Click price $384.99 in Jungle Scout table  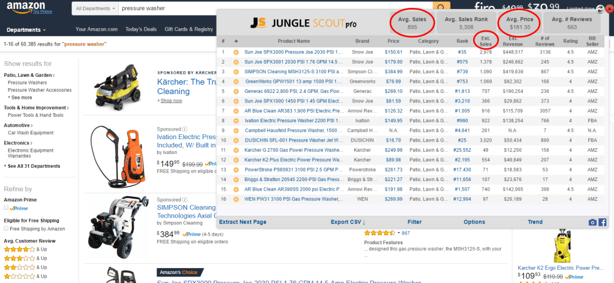tap(393, 71)
